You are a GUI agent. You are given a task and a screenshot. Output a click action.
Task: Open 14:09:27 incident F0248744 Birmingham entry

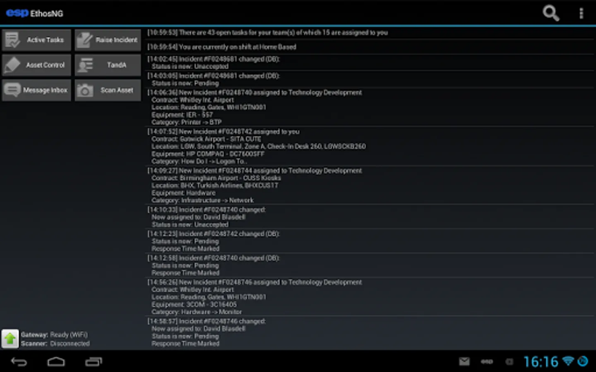[x=370, y=185]
